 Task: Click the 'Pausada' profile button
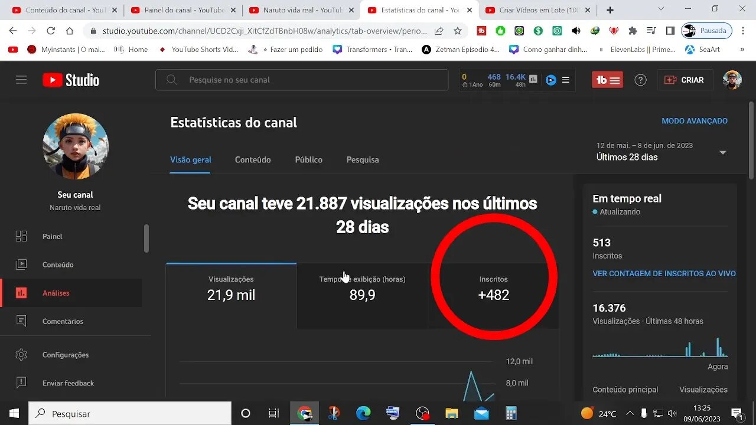coord(706,31)
